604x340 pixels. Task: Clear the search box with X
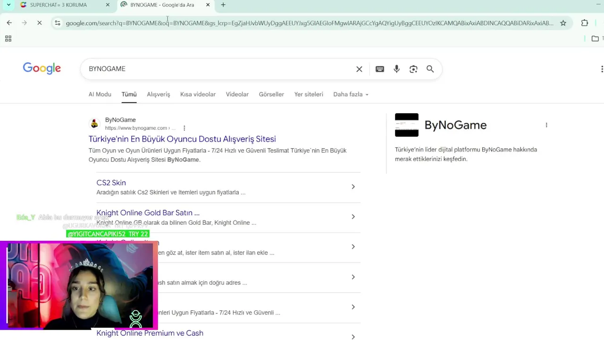[x=359, y=69]
